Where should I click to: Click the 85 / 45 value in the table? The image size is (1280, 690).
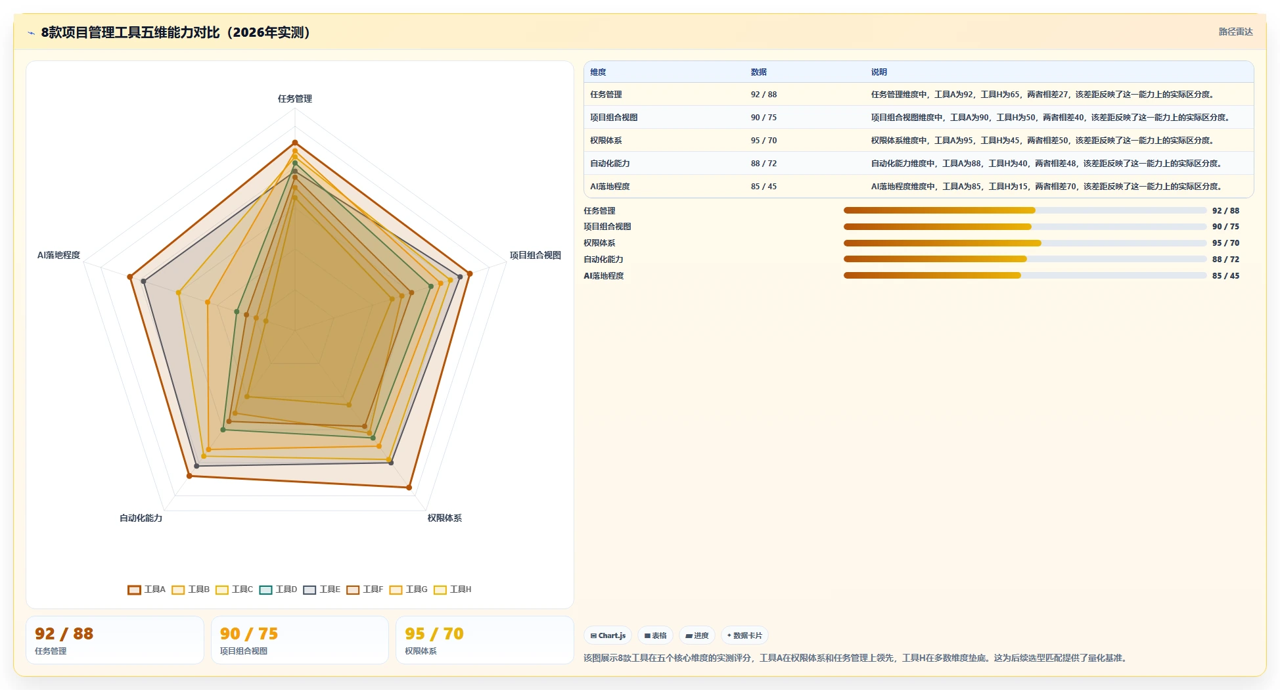pyautogui.click(x=764, y=187)
